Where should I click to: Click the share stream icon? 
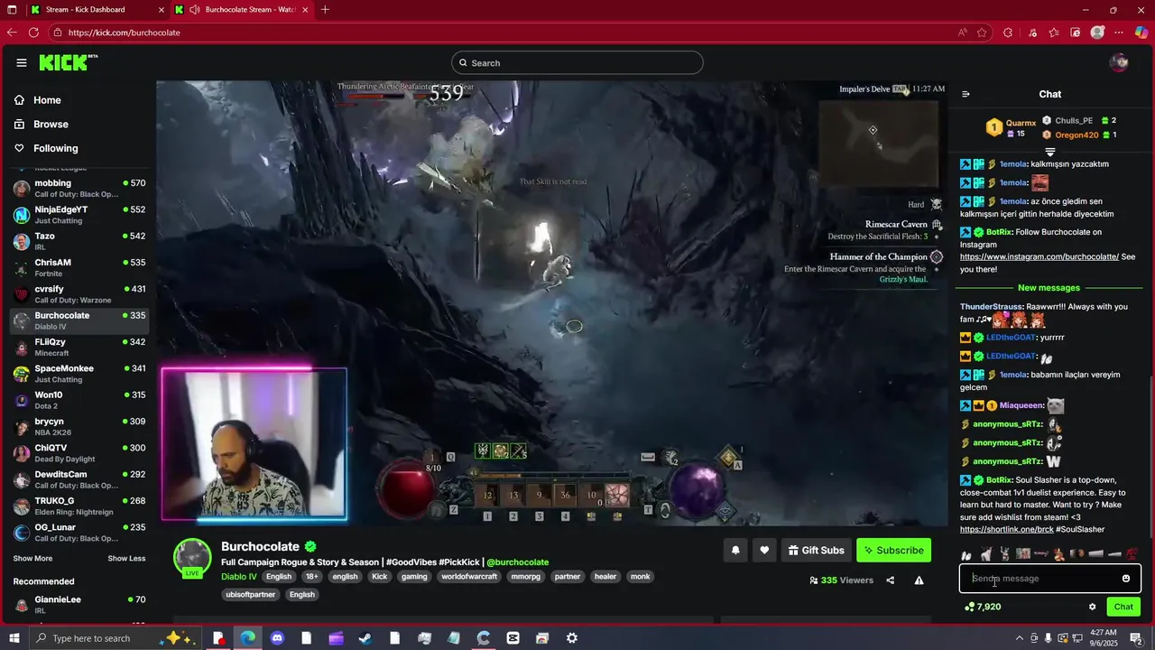pos(891,580)
